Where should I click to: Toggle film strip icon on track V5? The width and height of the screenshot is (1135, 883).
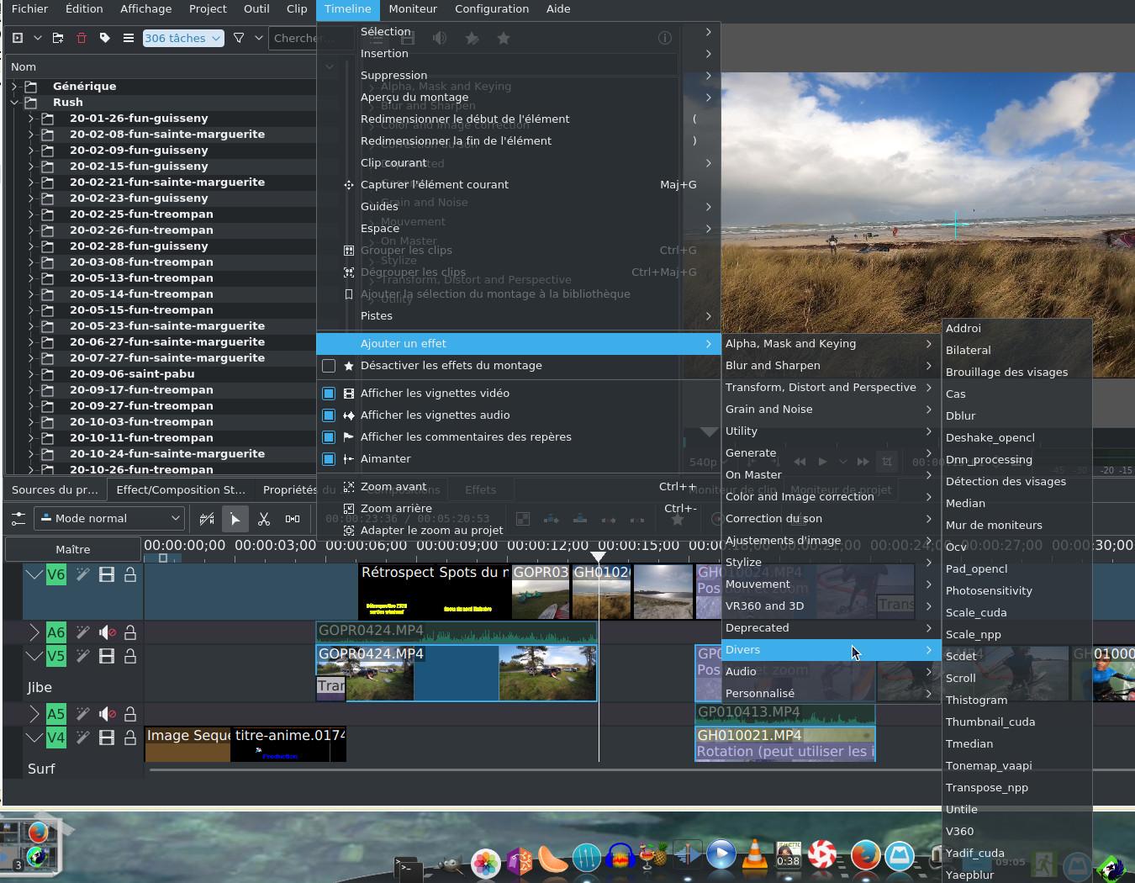[x=107, y=656]
